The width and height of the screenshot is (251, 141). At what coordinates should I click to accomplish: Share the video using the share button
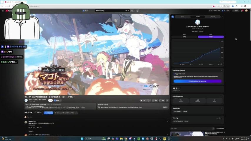click(155, 100)
